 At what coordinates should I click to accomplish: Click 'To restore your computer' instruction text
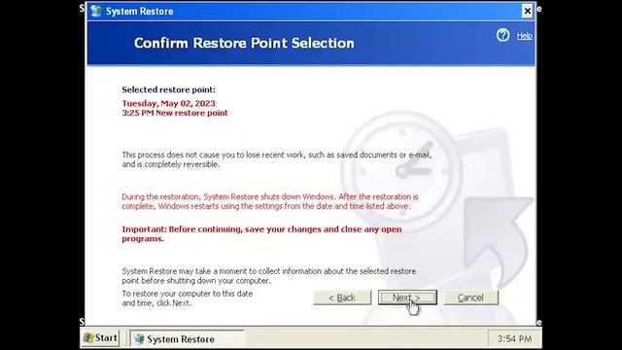(188, 298)
